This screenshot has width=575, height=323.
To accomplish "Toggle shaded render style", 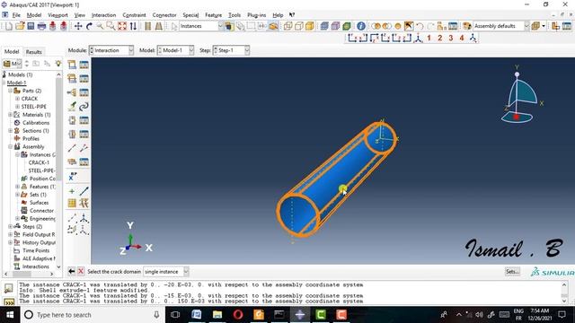I will click(310, 26).
